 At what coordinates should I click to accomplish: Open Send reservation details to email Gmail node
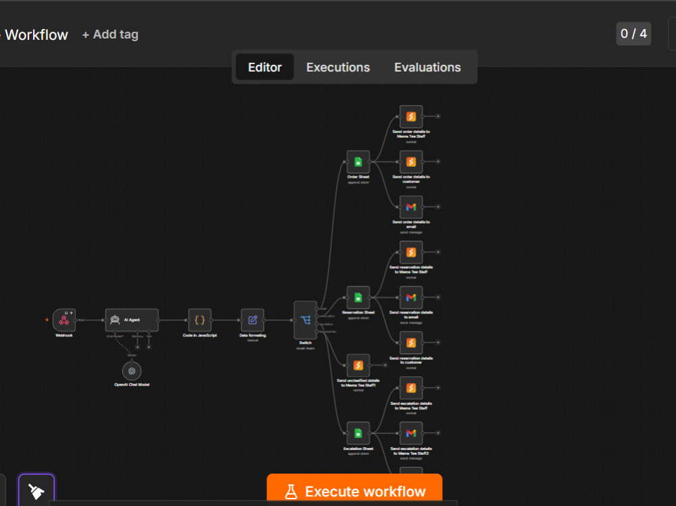411,297
